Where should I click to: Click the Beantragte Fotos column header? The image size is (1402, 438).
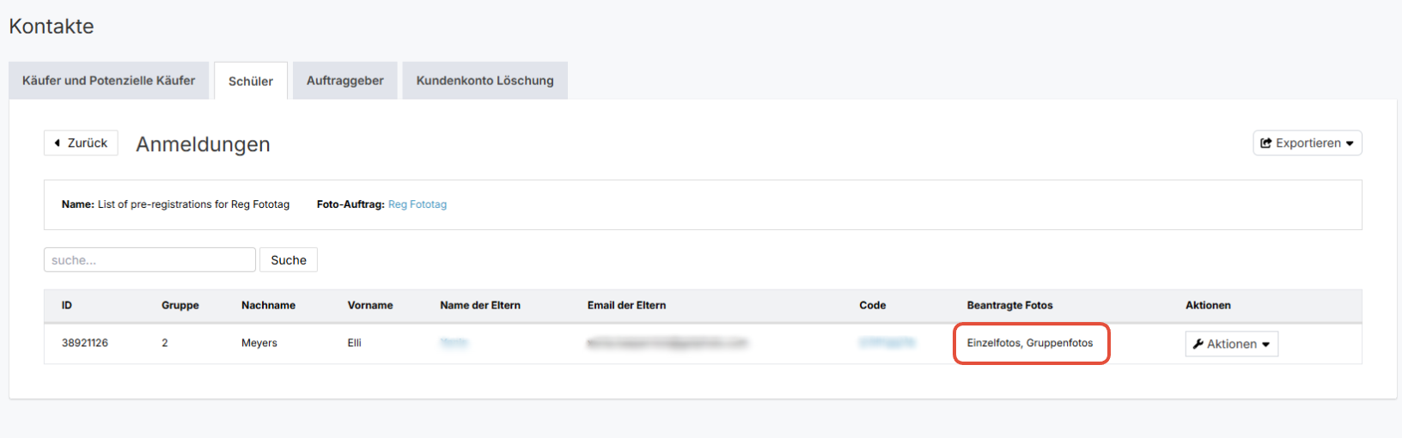pyautogui.click(x=1010, y=305)
